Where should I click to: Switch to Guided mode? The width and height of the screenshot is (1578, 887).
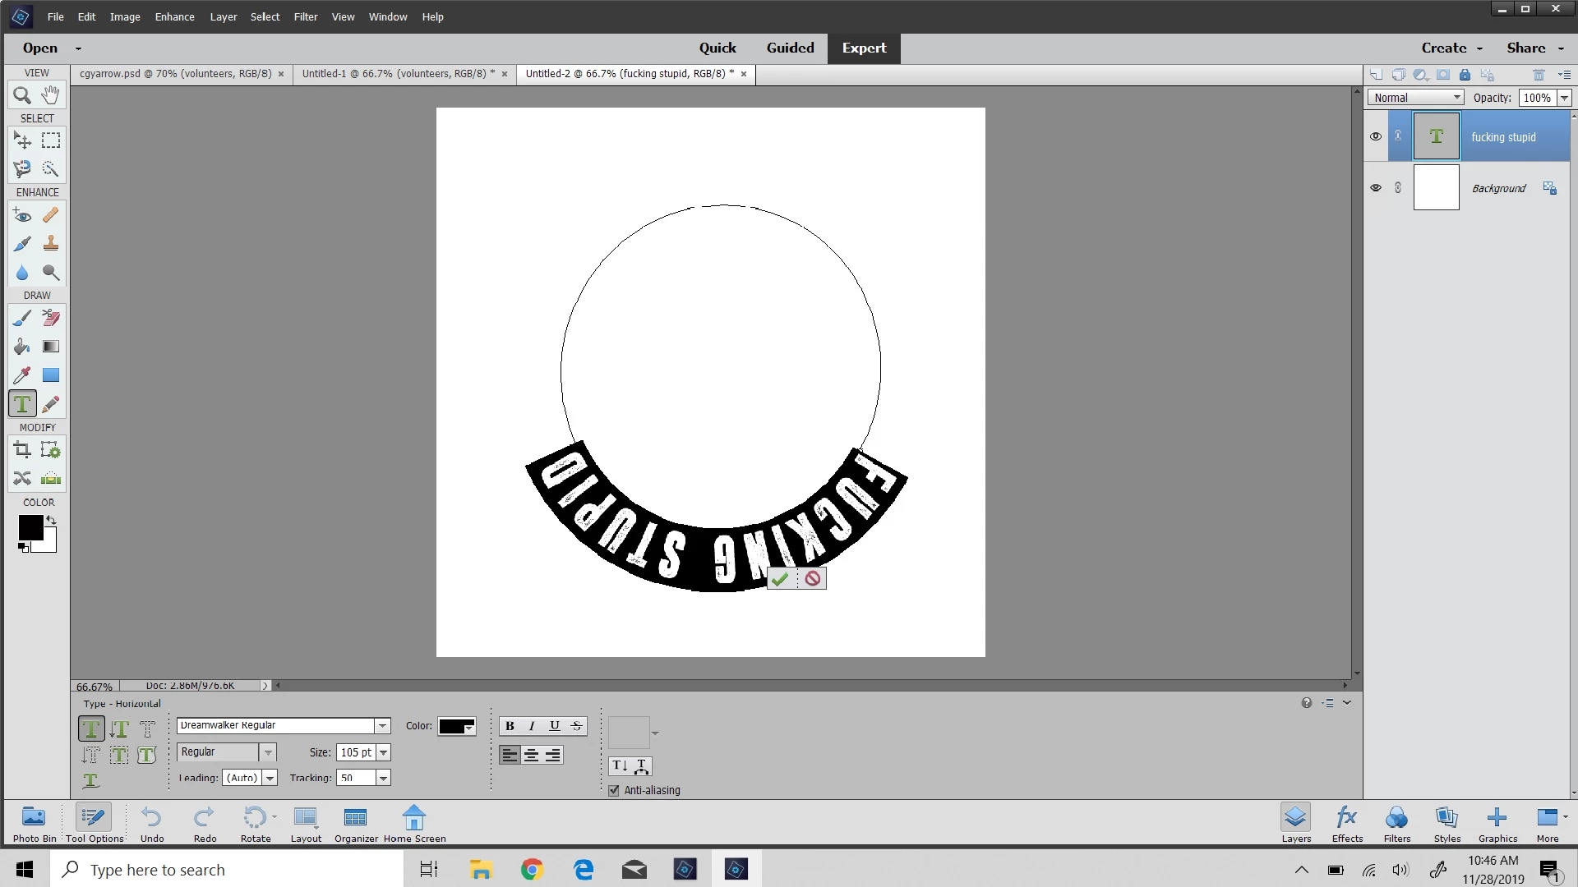(790, 48)
